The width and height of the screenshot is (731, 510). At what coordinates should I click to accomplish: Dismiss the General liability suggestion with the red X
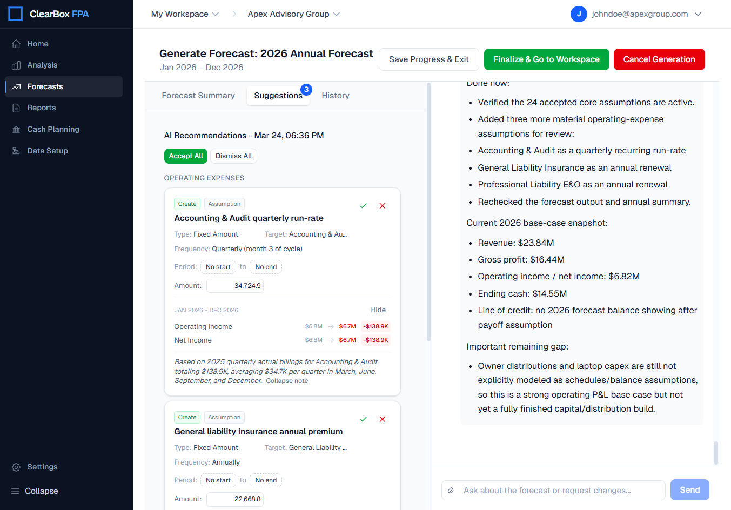coord(383,419)
